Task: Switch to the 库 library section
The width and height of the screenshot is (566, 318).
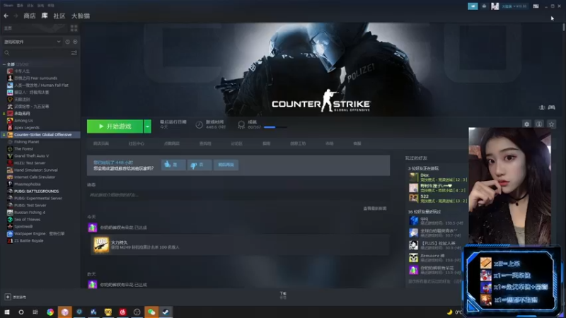Action: 45,16
